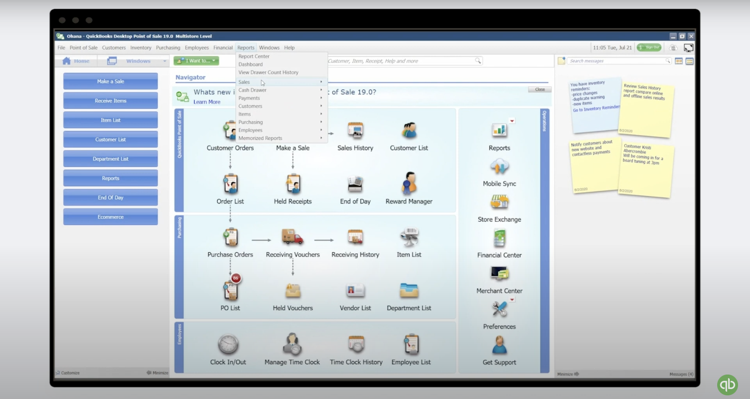Image resolution: width=750 pixels, height=399 pixels.
Task: Click the Mobile Sync icon
Action: point(499,168)
